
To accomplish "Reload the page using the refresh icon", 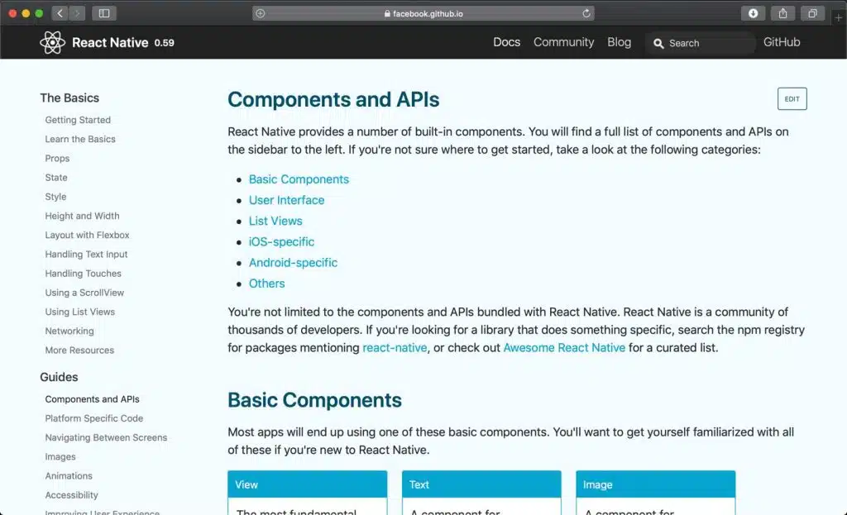I will tap(586, 13).
